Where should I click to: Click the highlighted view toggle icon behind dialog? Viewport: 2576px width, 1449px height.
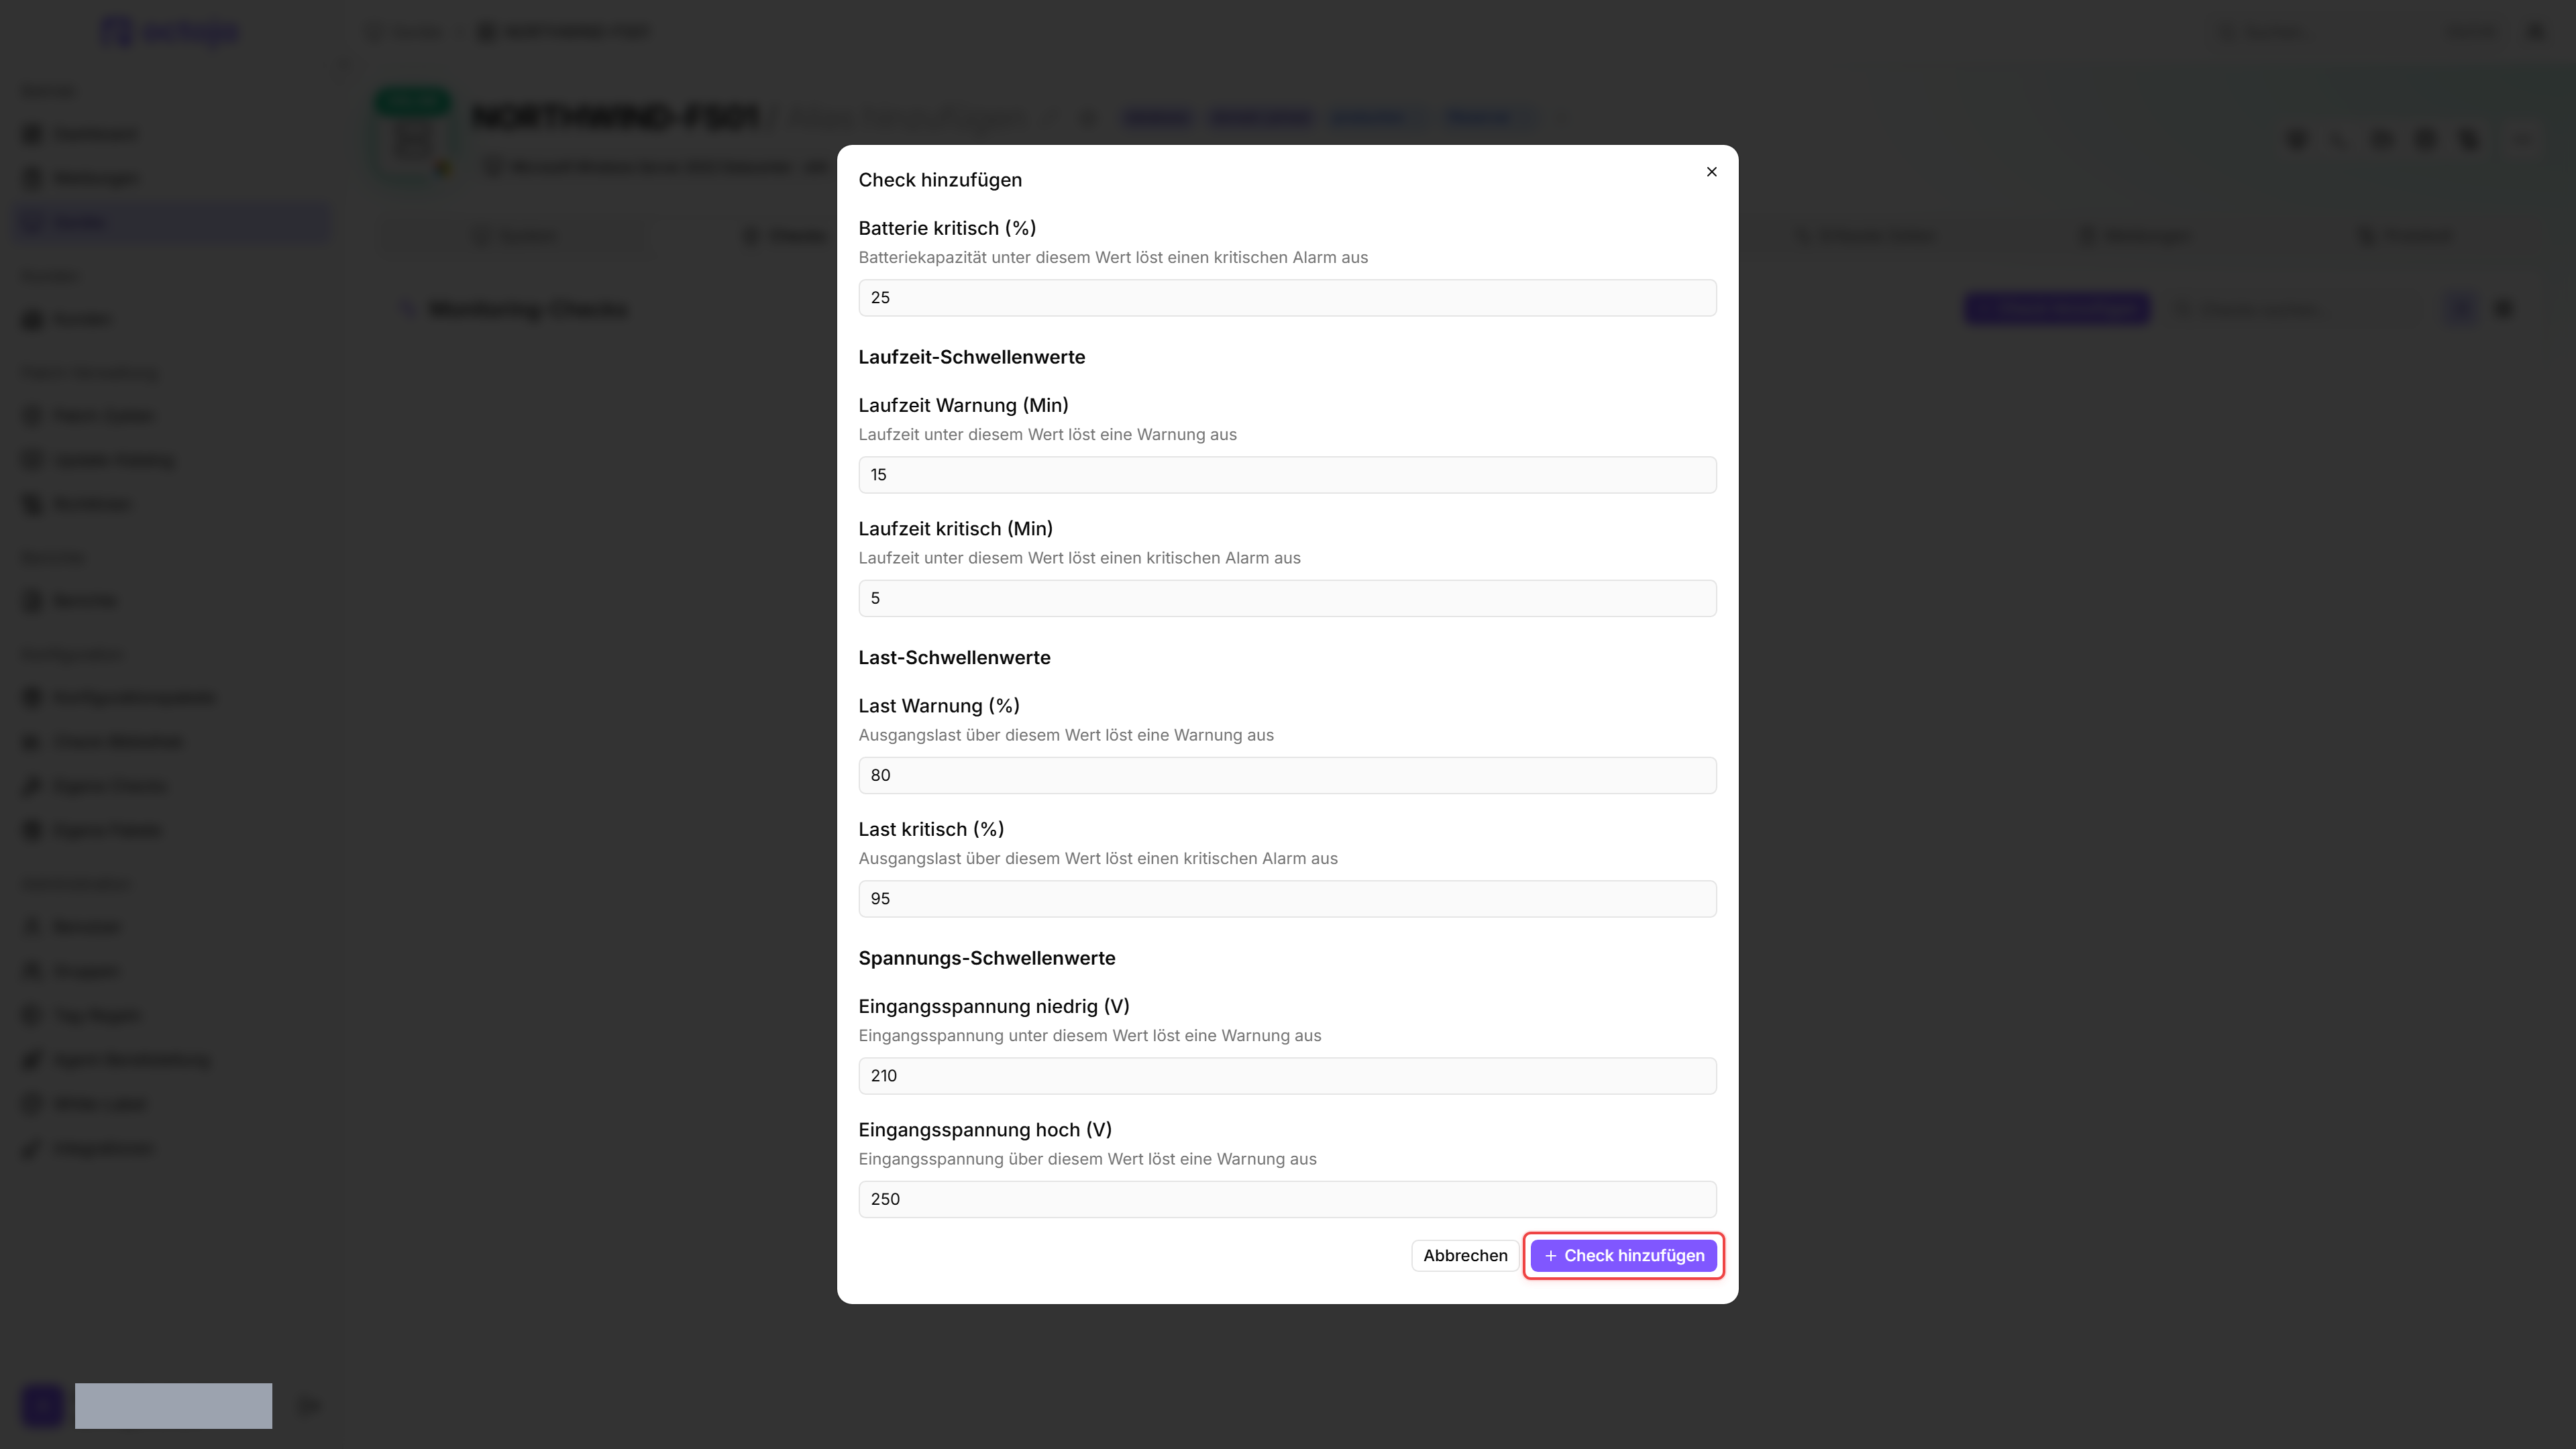(2461, 309)
